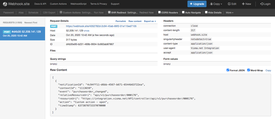This screenshot has height=119, width=275.
Task: Click the notificationId line in raw content
Action: [x=102, y=85]
